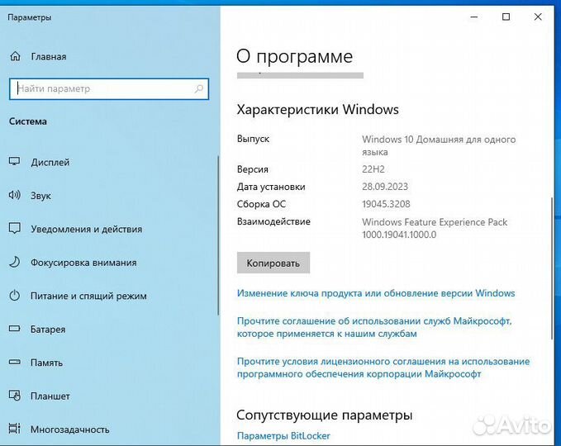Click Windows Feature Experience Pack value
The width and height of the screenshot is (561, 446).
coord(435,228)
